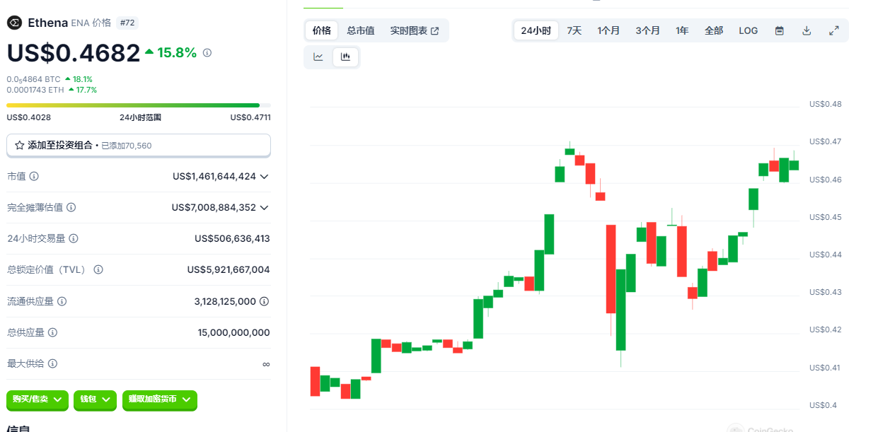Click the US$7,008,884,352 valuation value
878x432 pixels.
tap(214, 207)
